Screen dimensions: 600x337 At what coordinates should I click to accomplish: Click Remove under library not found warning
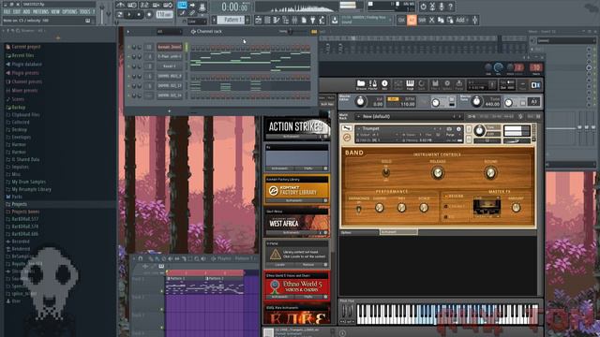click(308, 264)
